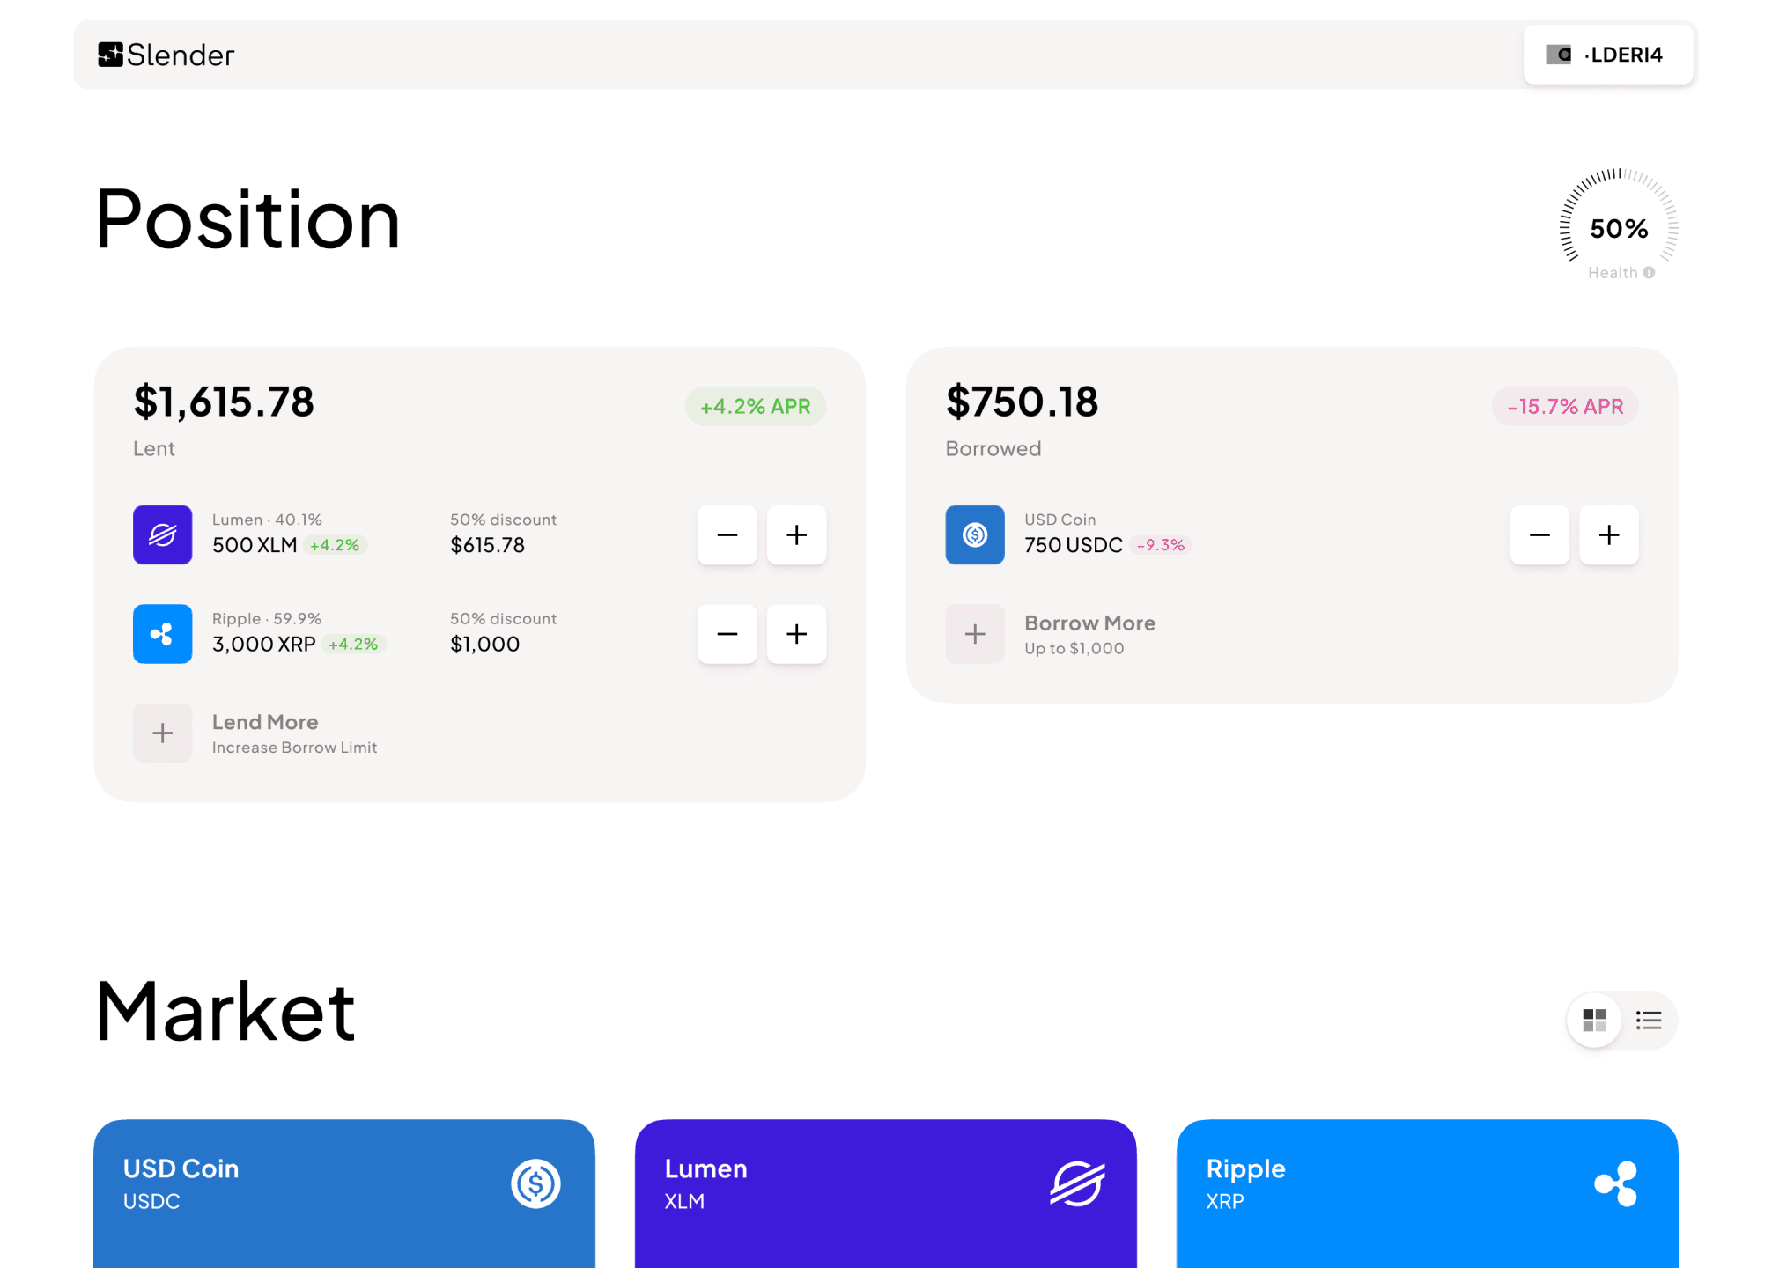
Task: Open the LDERI4 wallet menu
Action: click(x=1607, y=54)
